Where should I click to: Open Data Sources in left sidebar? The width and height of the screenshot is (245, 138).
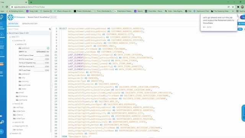click(x=2, y=26)
